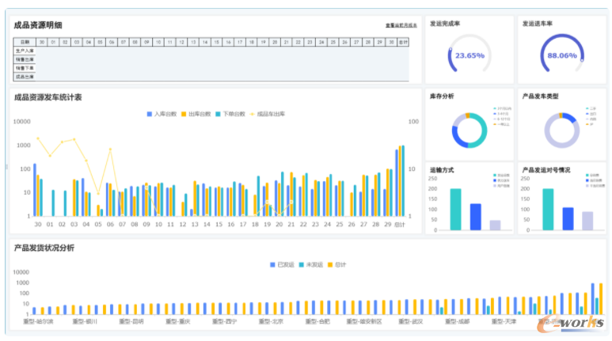Toggle the 下单台数 legend series
Viewport: 612px width, 341px height.
click(219, 114)
